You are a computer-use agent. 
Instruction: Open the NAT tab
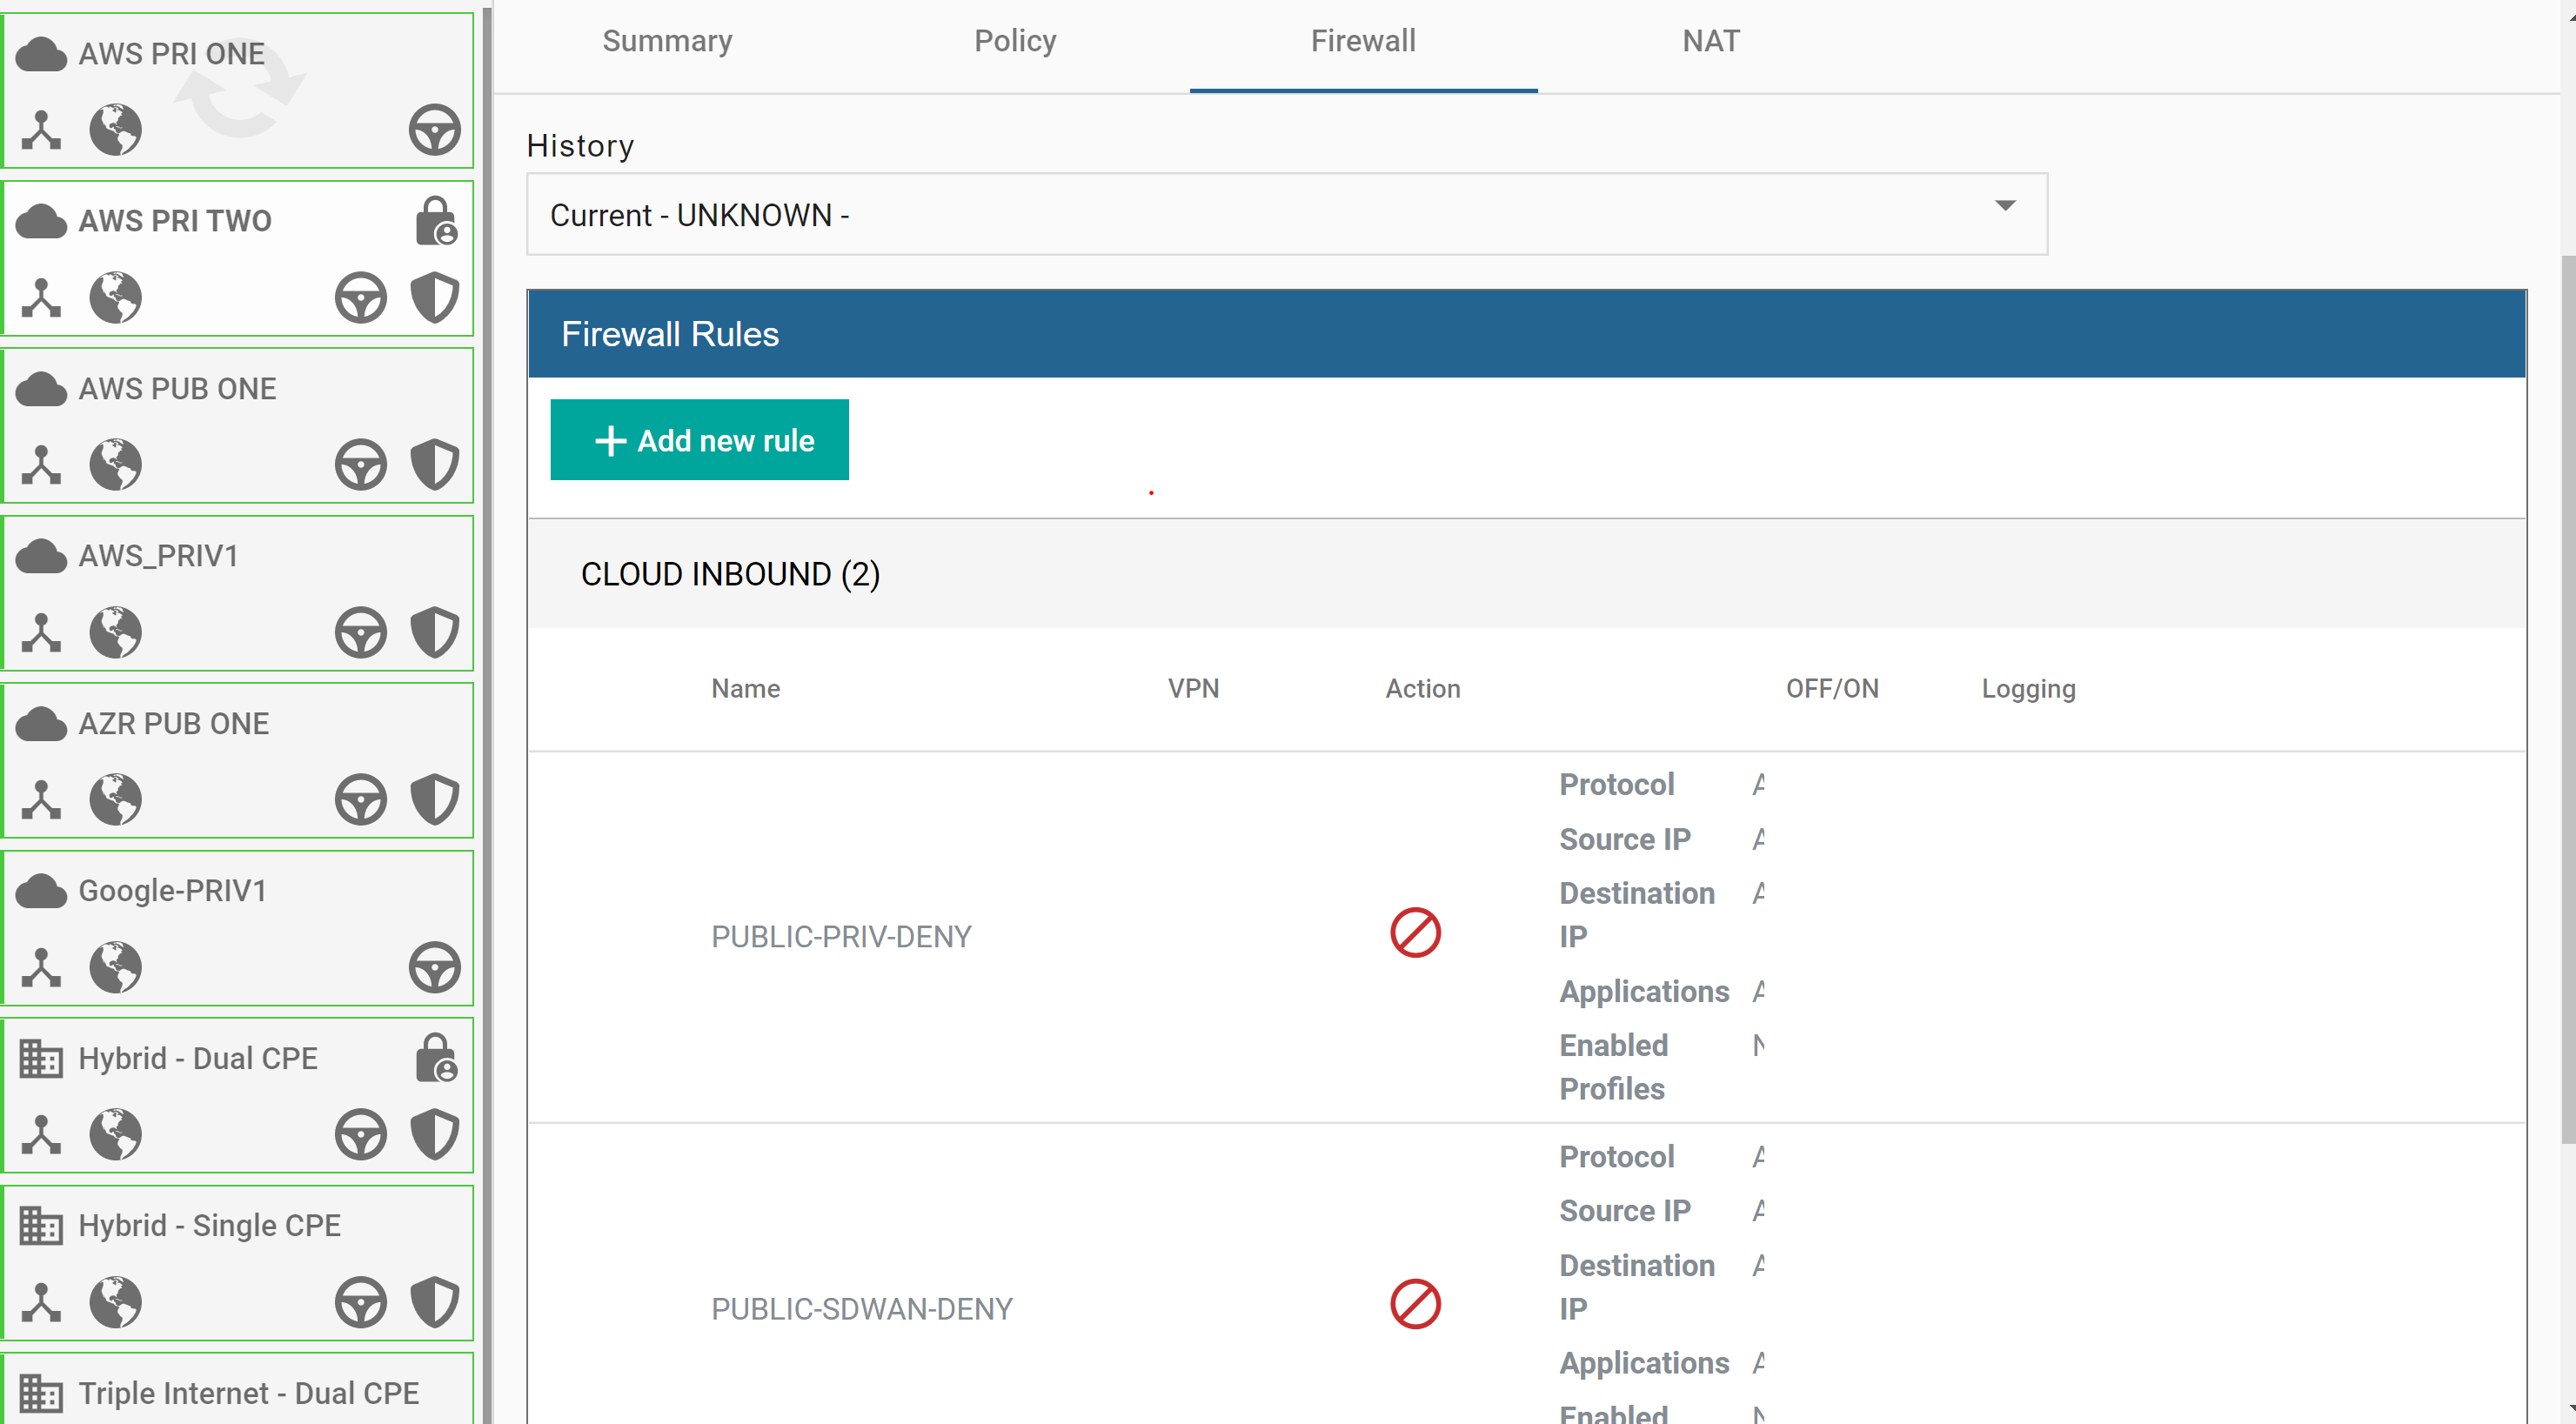1711,41
